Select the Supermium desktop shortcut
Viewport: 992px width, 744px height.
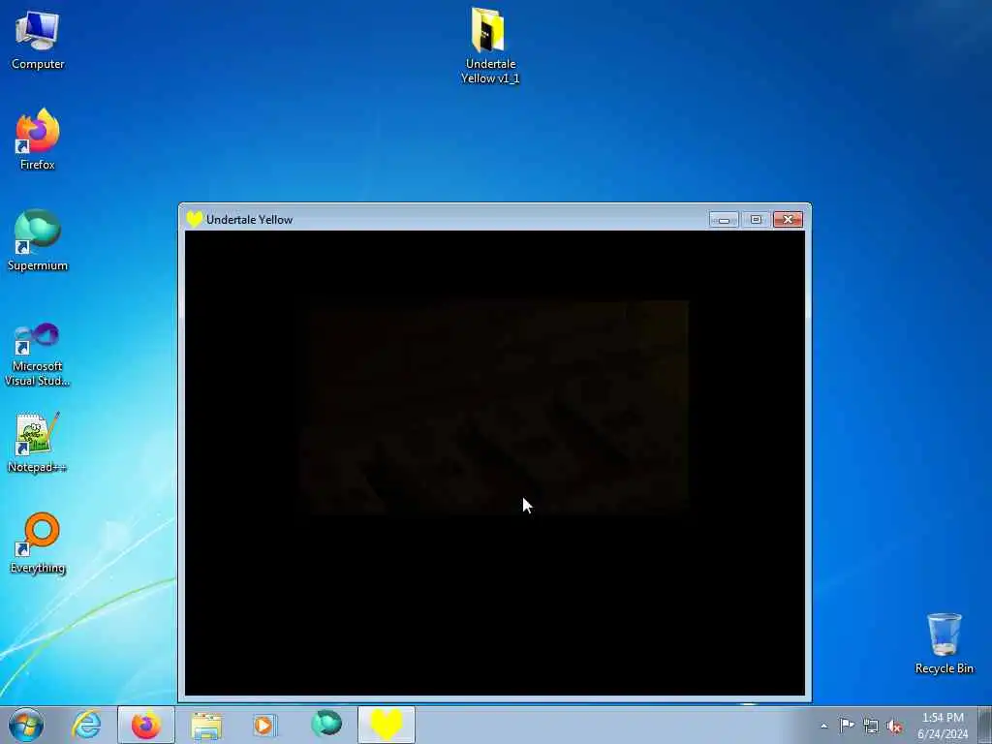click(x=38, y=240)
